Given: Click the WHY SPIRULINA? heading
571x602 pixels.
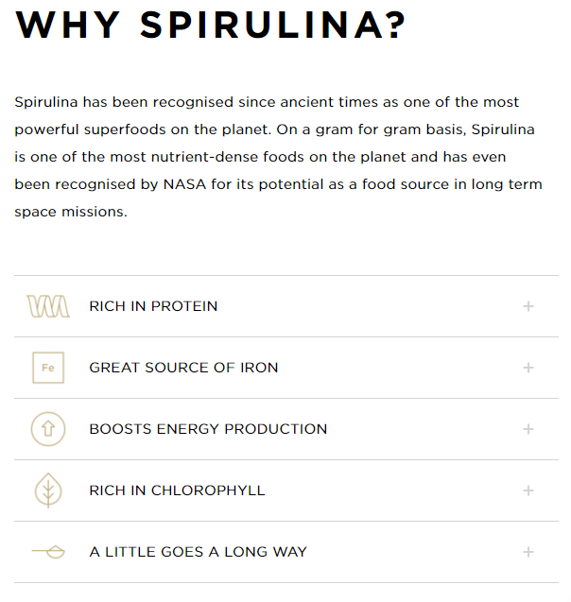Looking at the screenshot, I should coord(211,26).
